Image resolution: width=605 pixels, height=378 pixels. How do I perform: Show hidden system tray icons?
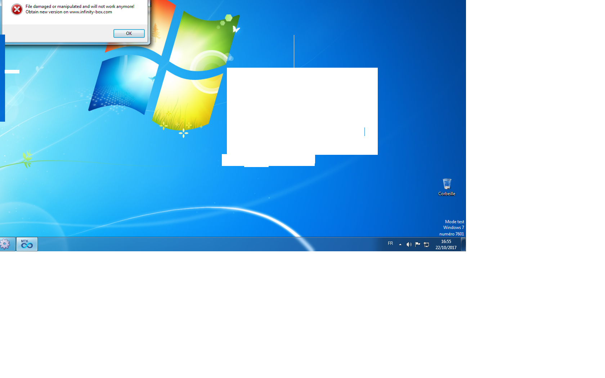point(400,244)
